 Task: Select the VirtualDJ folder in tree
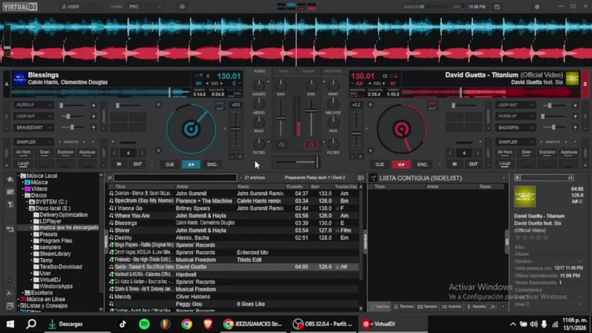coord(50,280)
